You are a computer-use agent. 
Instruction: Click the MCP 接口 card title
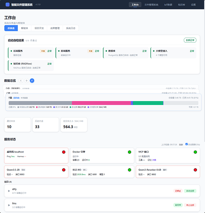click(143, 152)
